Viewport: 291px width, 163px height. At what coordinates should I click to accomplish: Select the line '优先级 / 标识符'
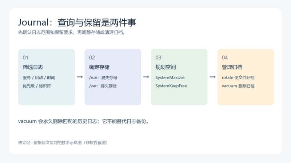37,86
